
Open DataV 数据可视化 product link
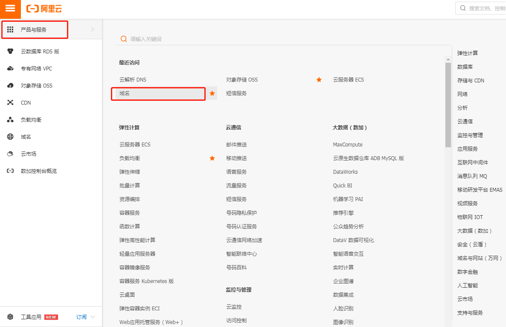click(x=353, y=240)
